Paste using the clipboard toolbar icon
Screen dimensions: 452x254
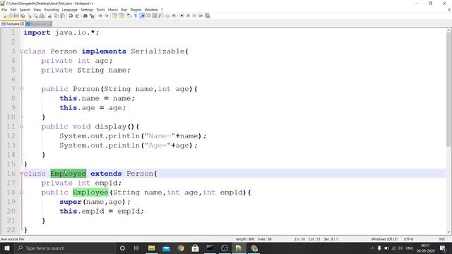tap(62, 16)
